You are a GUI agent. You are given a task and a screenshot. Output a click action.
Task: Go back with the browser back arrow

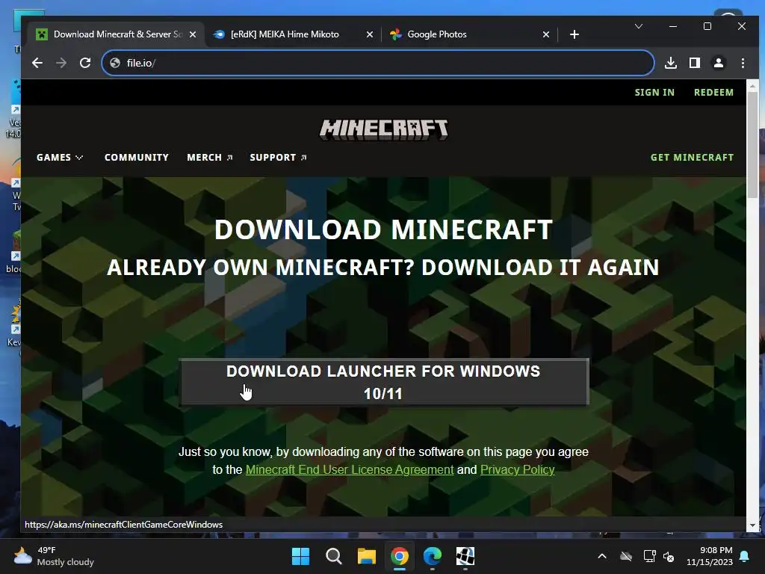tap(37, 63)
